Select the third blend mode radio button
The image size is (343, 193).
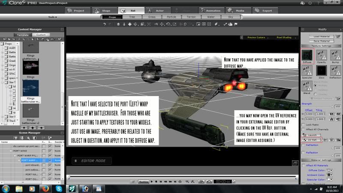316,94
